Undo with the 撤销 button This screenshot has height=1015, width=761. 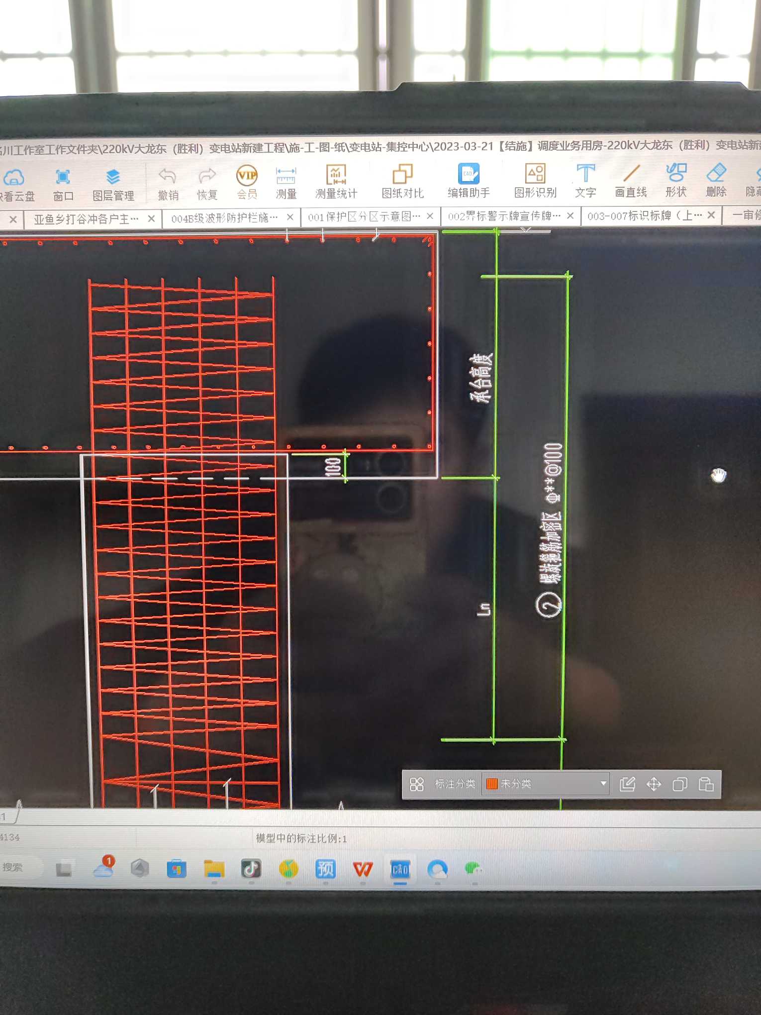pyautogui.click(x=168, y=184)
